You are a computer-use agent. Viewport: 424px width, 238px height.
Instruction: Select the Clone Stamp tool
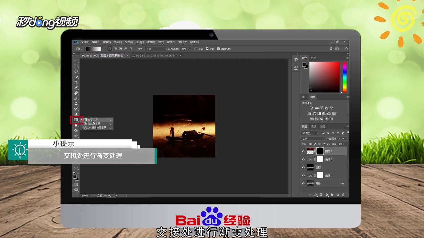76,104
